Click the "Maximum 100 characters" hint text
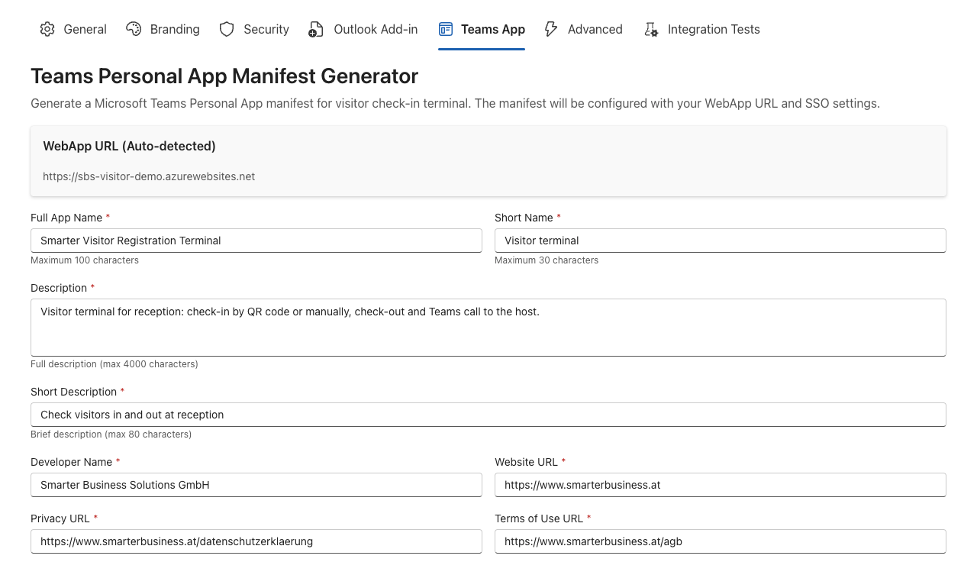The height and width of the screenshot is (562, 977). [85, 260]
